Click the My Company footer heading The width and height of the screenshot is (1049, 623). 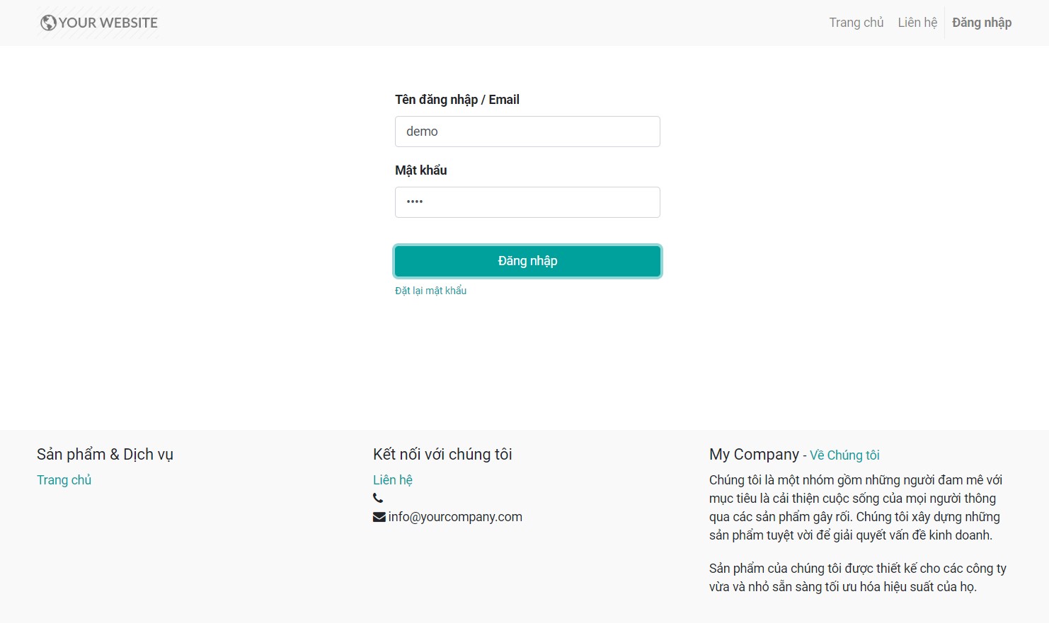[754, 455]
